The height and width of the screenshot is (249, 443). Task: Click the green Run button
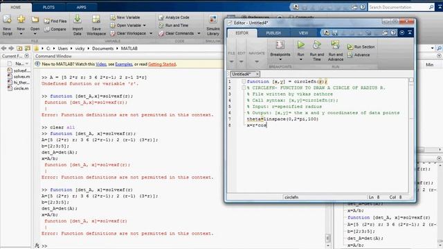click(x=301, y=44)
